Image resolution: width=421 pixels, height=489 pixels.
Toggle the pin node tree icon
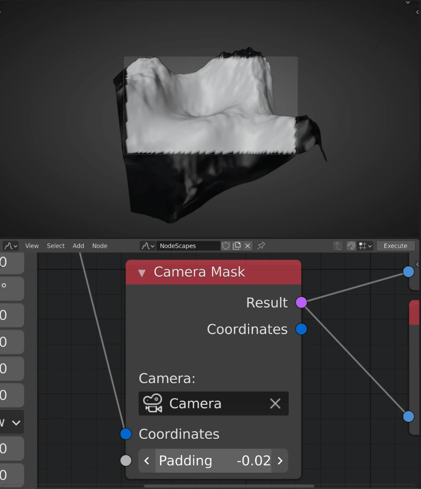[x=261, y=246]
